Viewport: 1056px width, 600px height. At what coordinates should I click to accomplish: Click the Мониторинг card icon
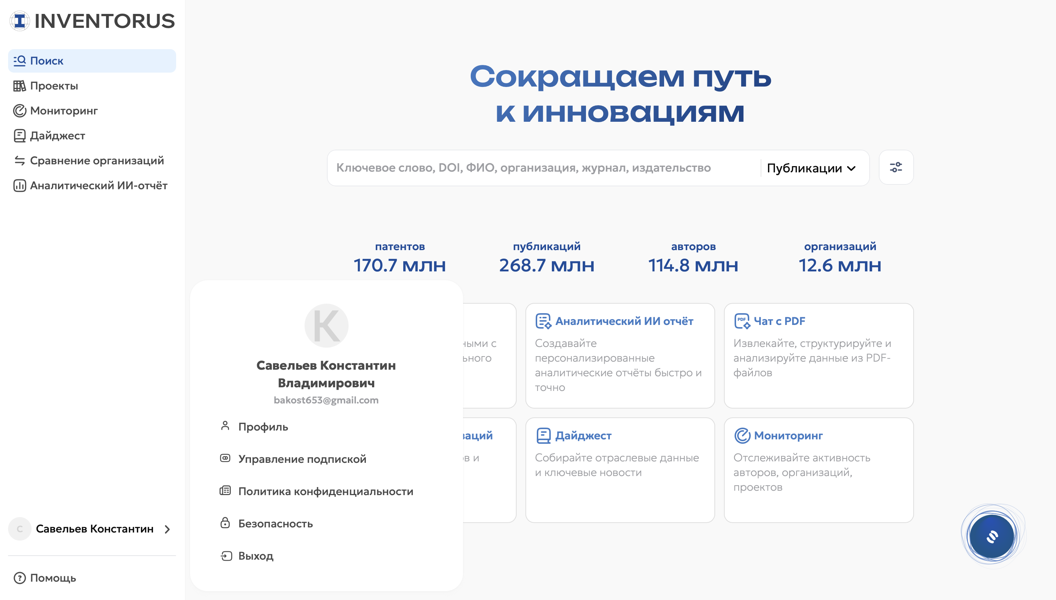pos(742,436)
